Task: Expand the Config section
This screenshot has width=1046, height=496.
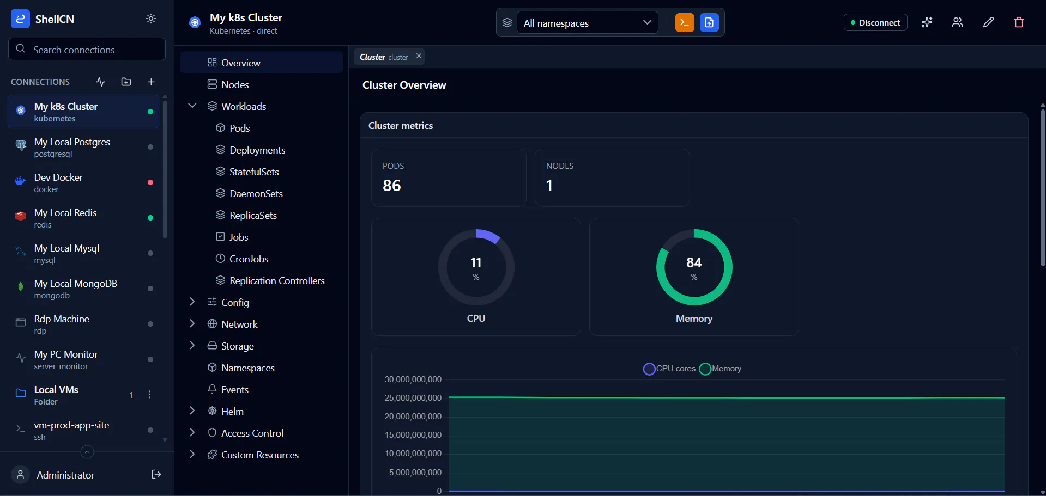Action: coord(192,302)
